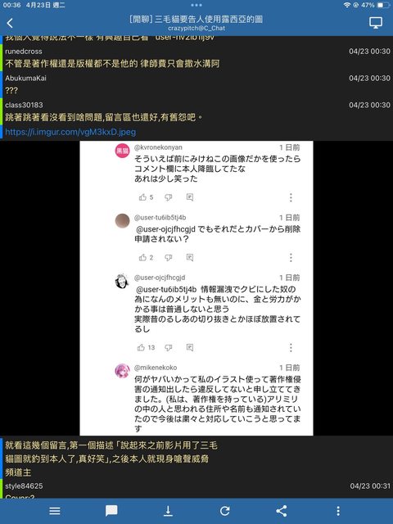The width and height of the screenshot is (393, 524).
Task: Tap the back arrow in header
Action: click(10, 23)
